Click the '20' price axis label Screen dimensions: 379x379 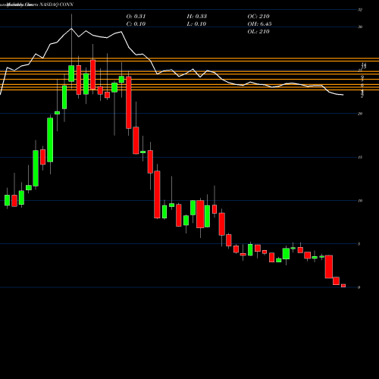click(x=360, y=114)
